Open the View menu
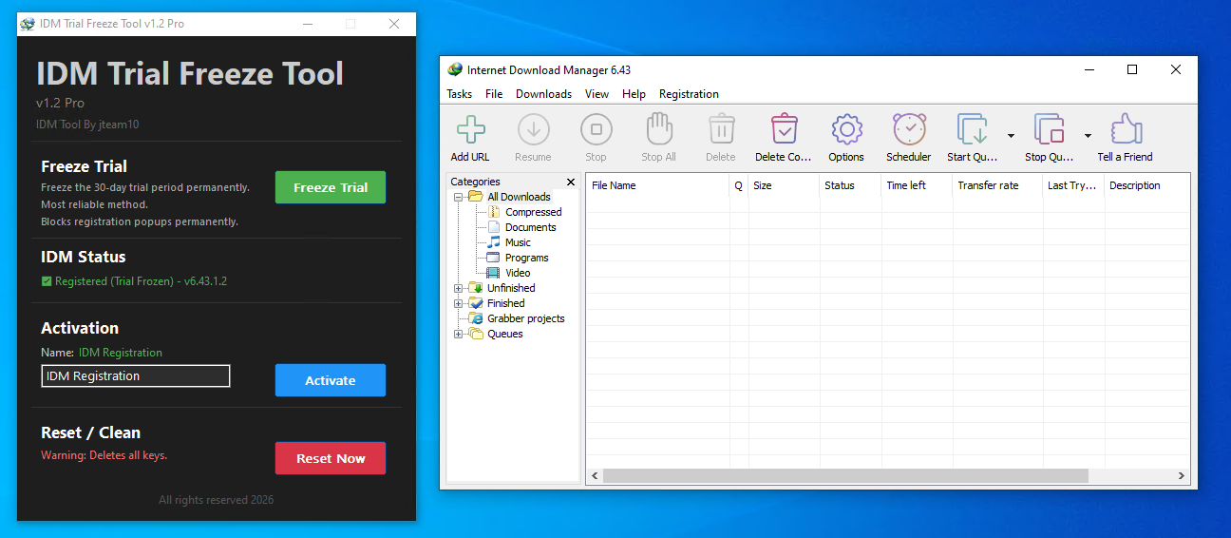 point(597,94)
